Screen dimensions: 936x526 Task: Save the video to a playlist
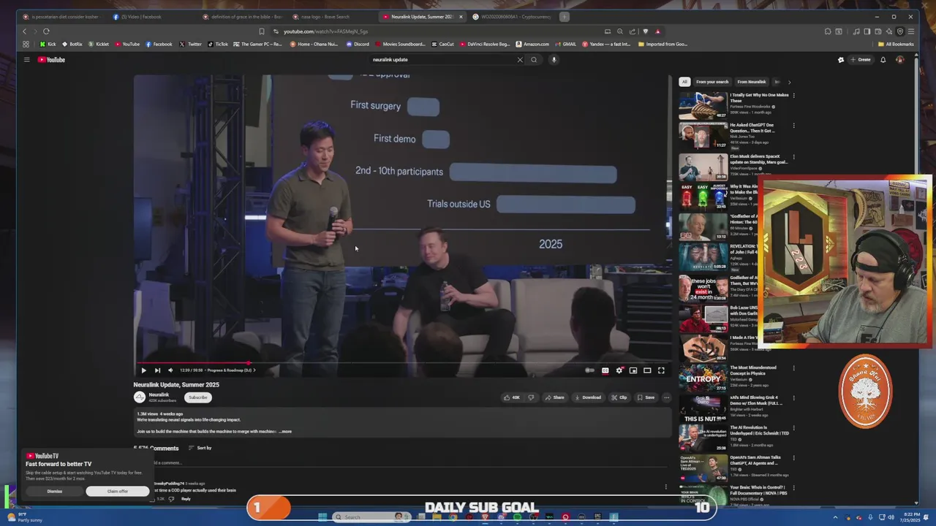tap(645, 397)
